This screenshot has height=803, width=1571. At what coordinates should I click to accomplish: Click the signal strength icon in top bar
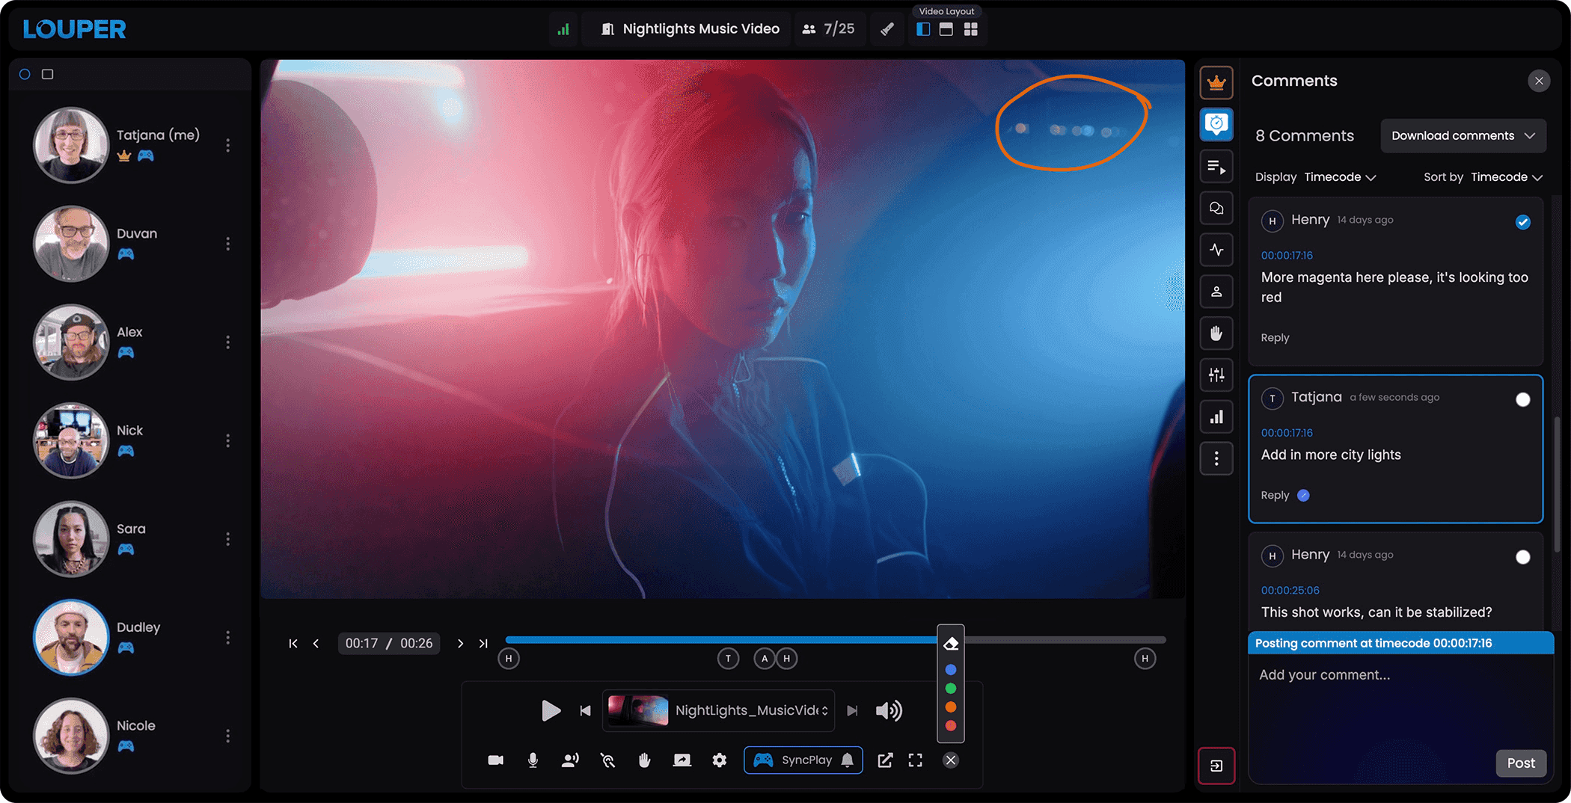pos(563,29)
